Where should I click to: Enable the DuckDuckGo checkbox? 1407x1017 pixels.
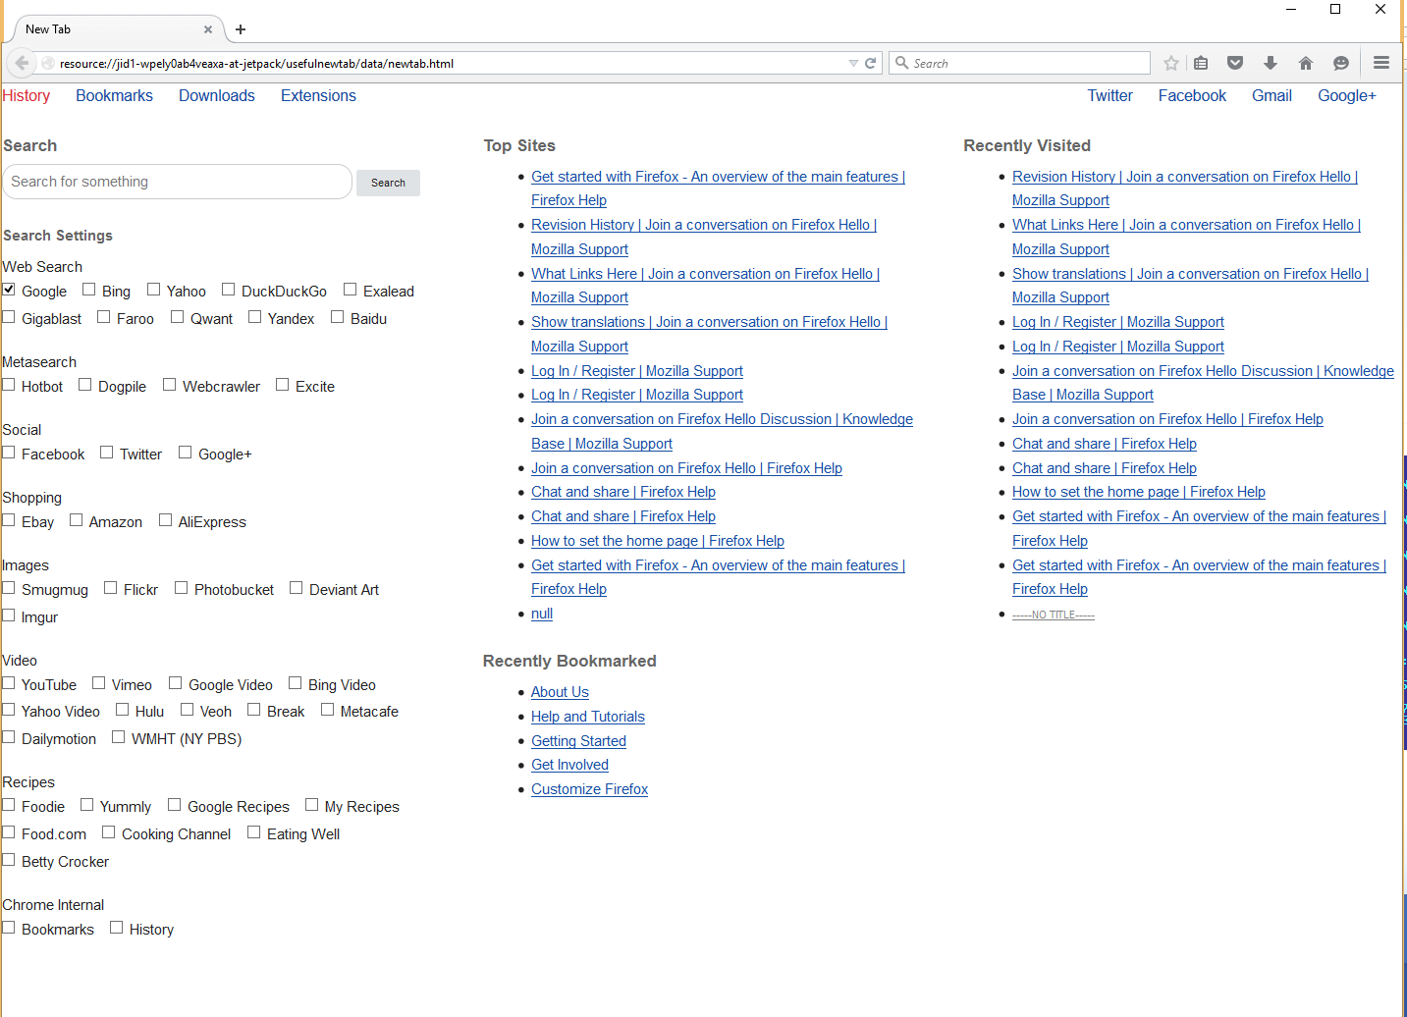[x=228, y=290]
